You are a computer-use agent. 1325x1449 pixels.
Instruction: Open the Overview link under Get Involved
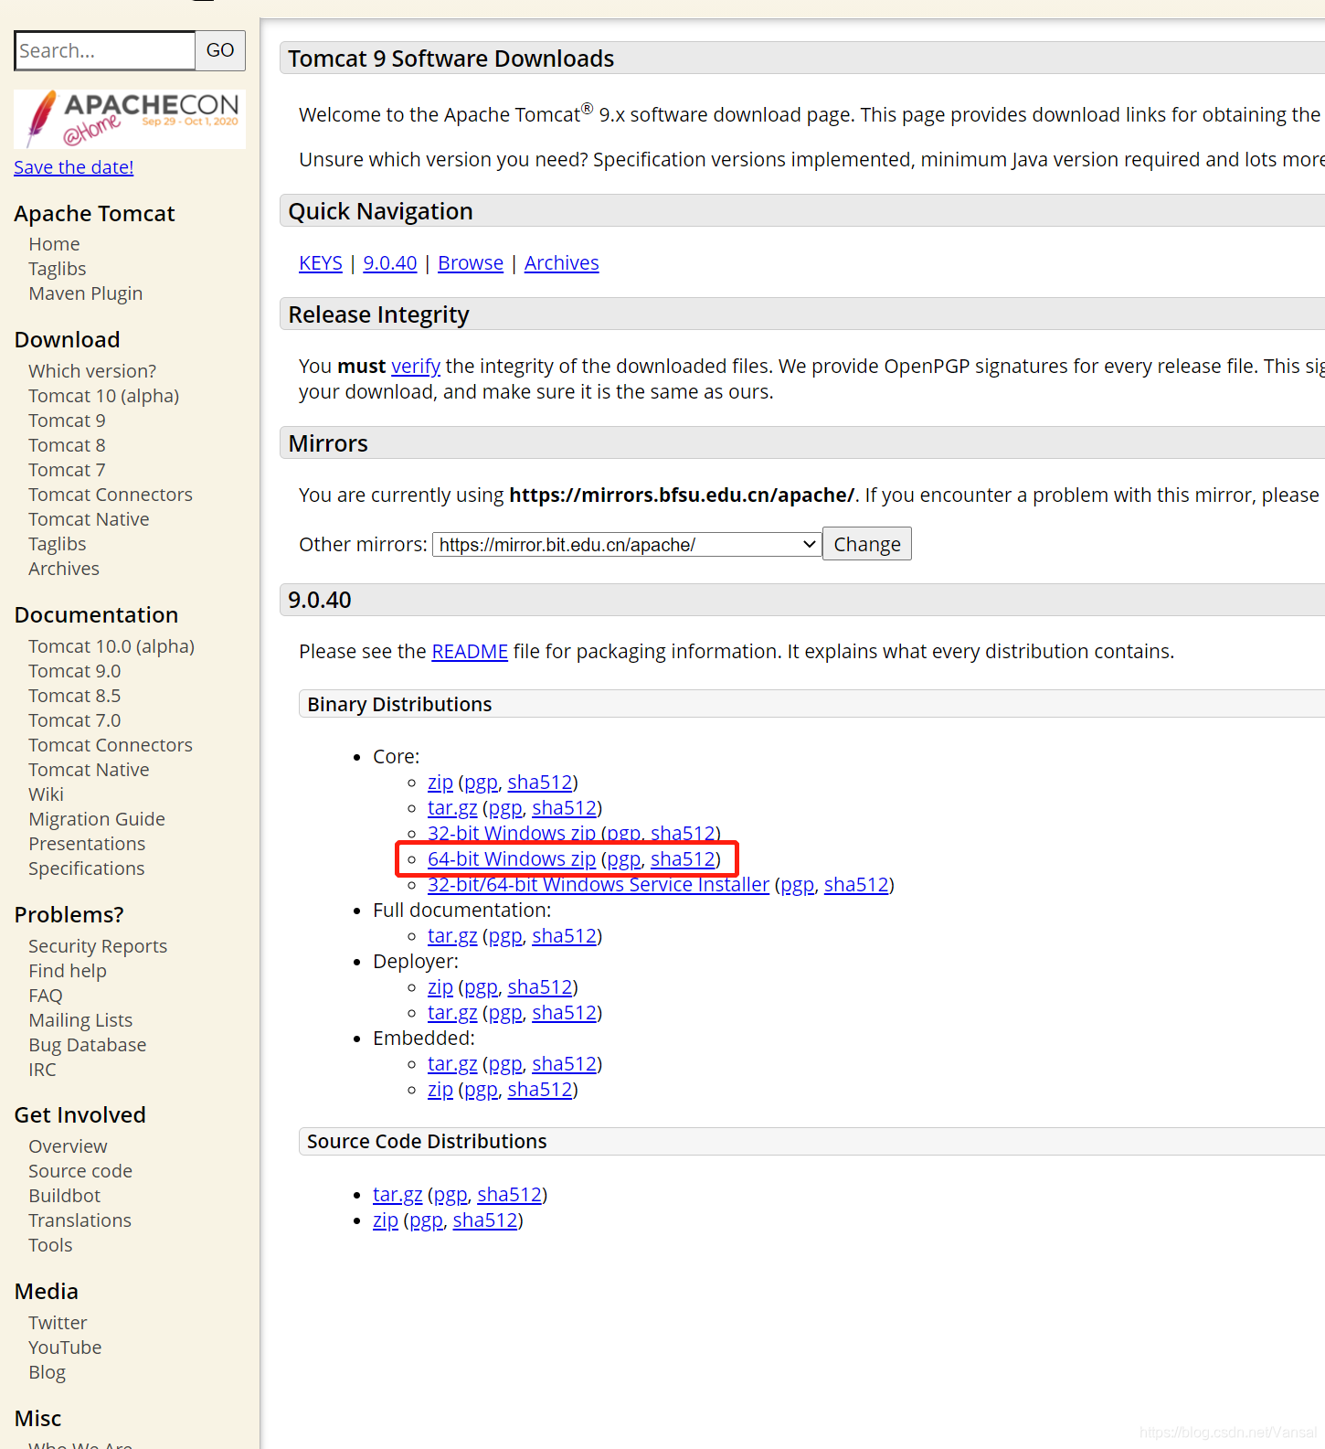coord(68,1146)
